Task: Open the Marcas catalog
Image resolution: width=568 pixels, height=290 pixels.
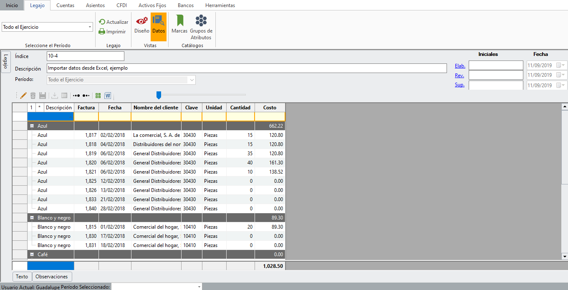Action: (179, 25)
